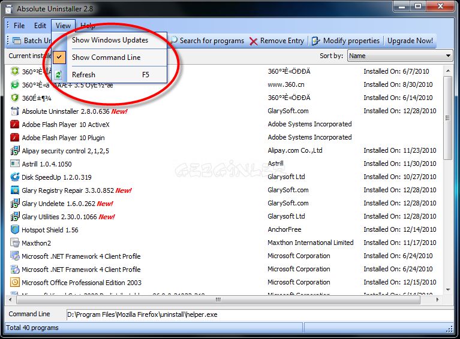Click the Modify properties icon

pyautogui.click(x=315, y=41)
